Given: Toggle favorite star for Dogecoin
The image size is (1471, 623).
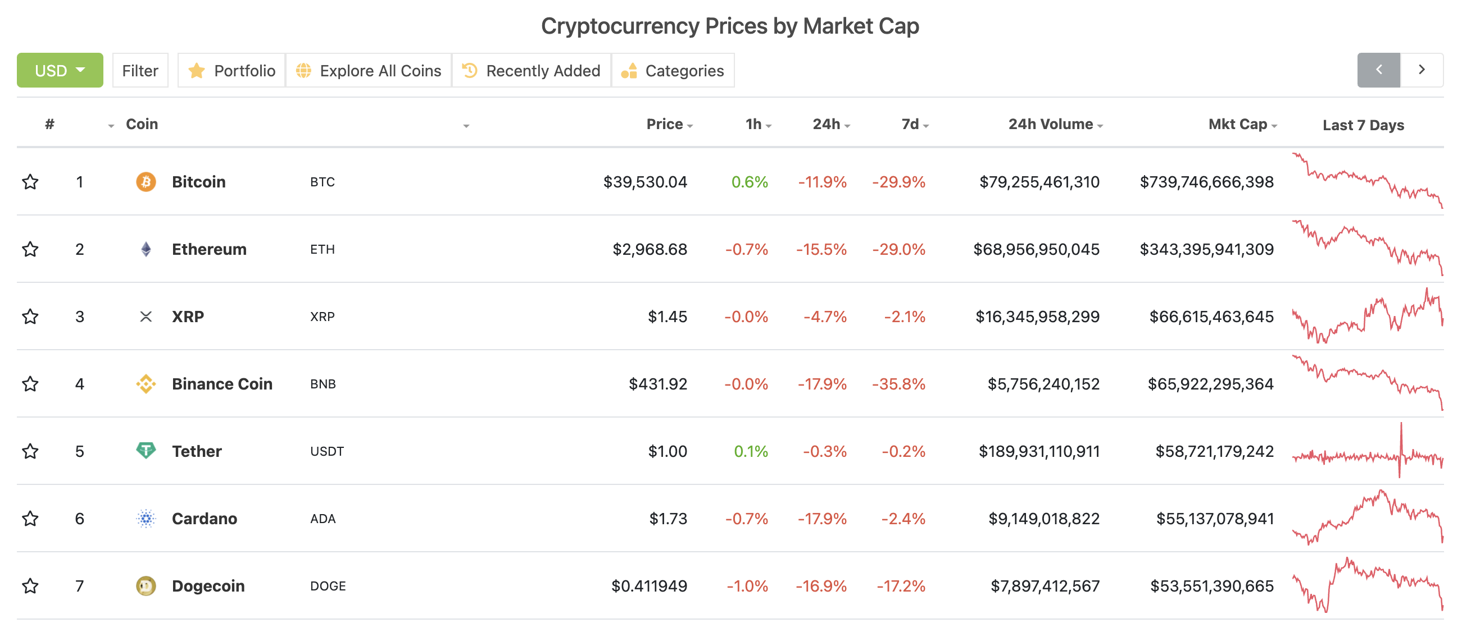Looking at the screenshot, I should coord(30,586).
